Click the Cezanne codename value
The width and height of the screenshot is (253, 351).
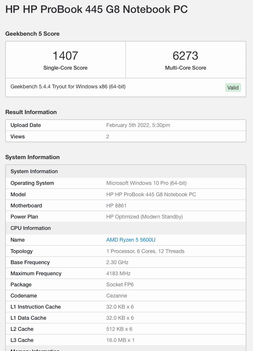point(117,296)
